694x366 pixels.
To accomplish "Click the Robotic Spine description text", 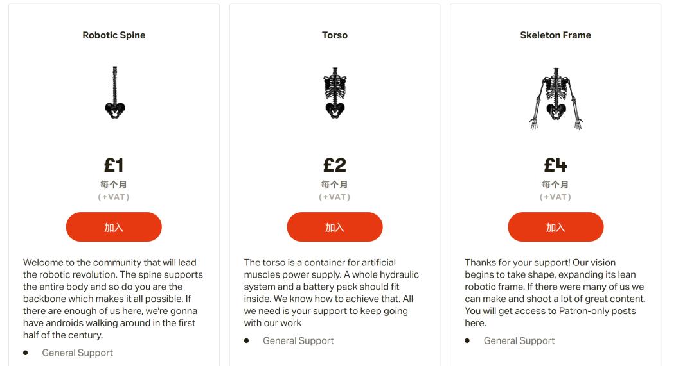I will coord(113,299).
